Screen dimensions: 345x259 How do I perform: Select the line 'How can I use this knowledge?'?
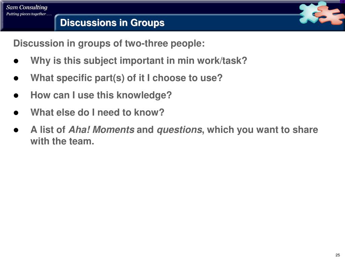tap(101, 95)
